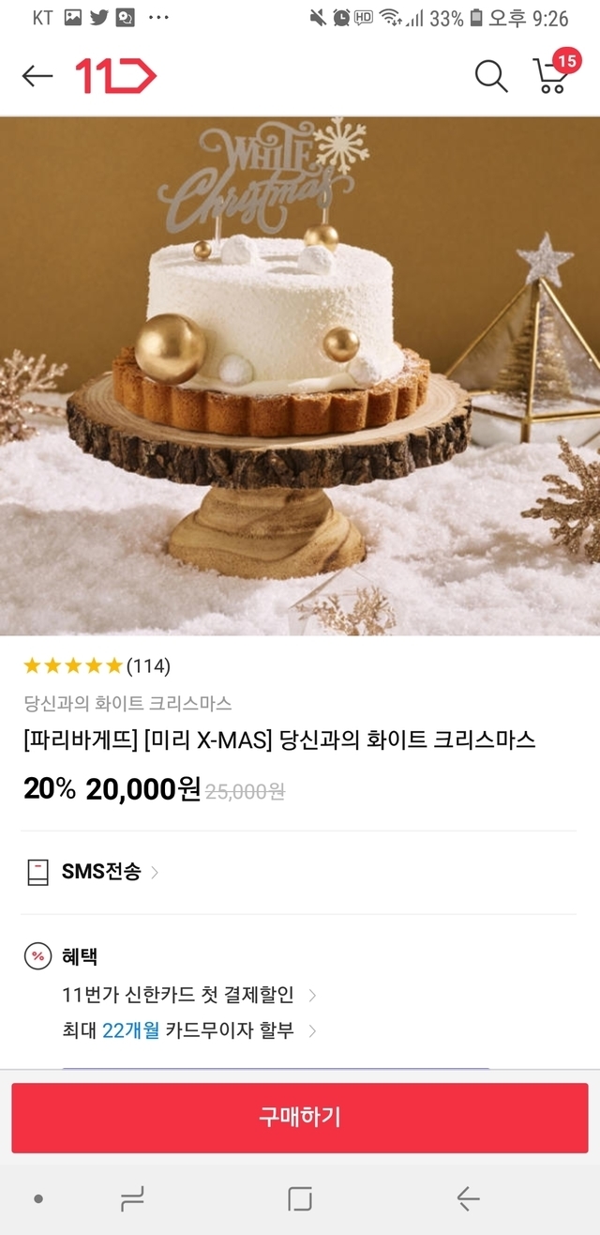Open the 11번가 신한카드 첫 결제할인 benefit

tap(178, 995)
